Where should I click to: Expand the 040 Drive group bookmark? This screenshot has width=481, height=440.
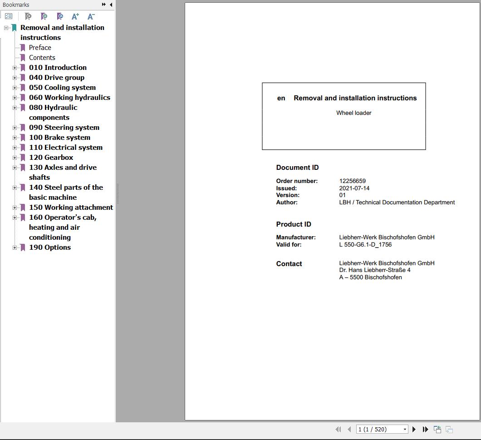coord(15,78)
